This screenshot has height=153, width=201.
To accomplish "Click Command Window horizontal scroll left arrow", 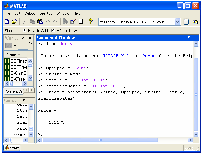I will [39, 140].
